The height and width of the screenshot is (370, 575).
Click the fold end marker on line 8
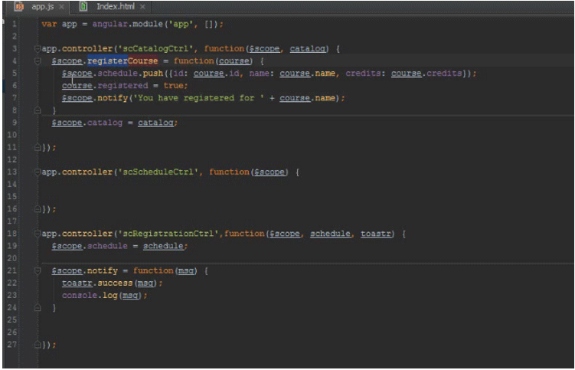37,110
